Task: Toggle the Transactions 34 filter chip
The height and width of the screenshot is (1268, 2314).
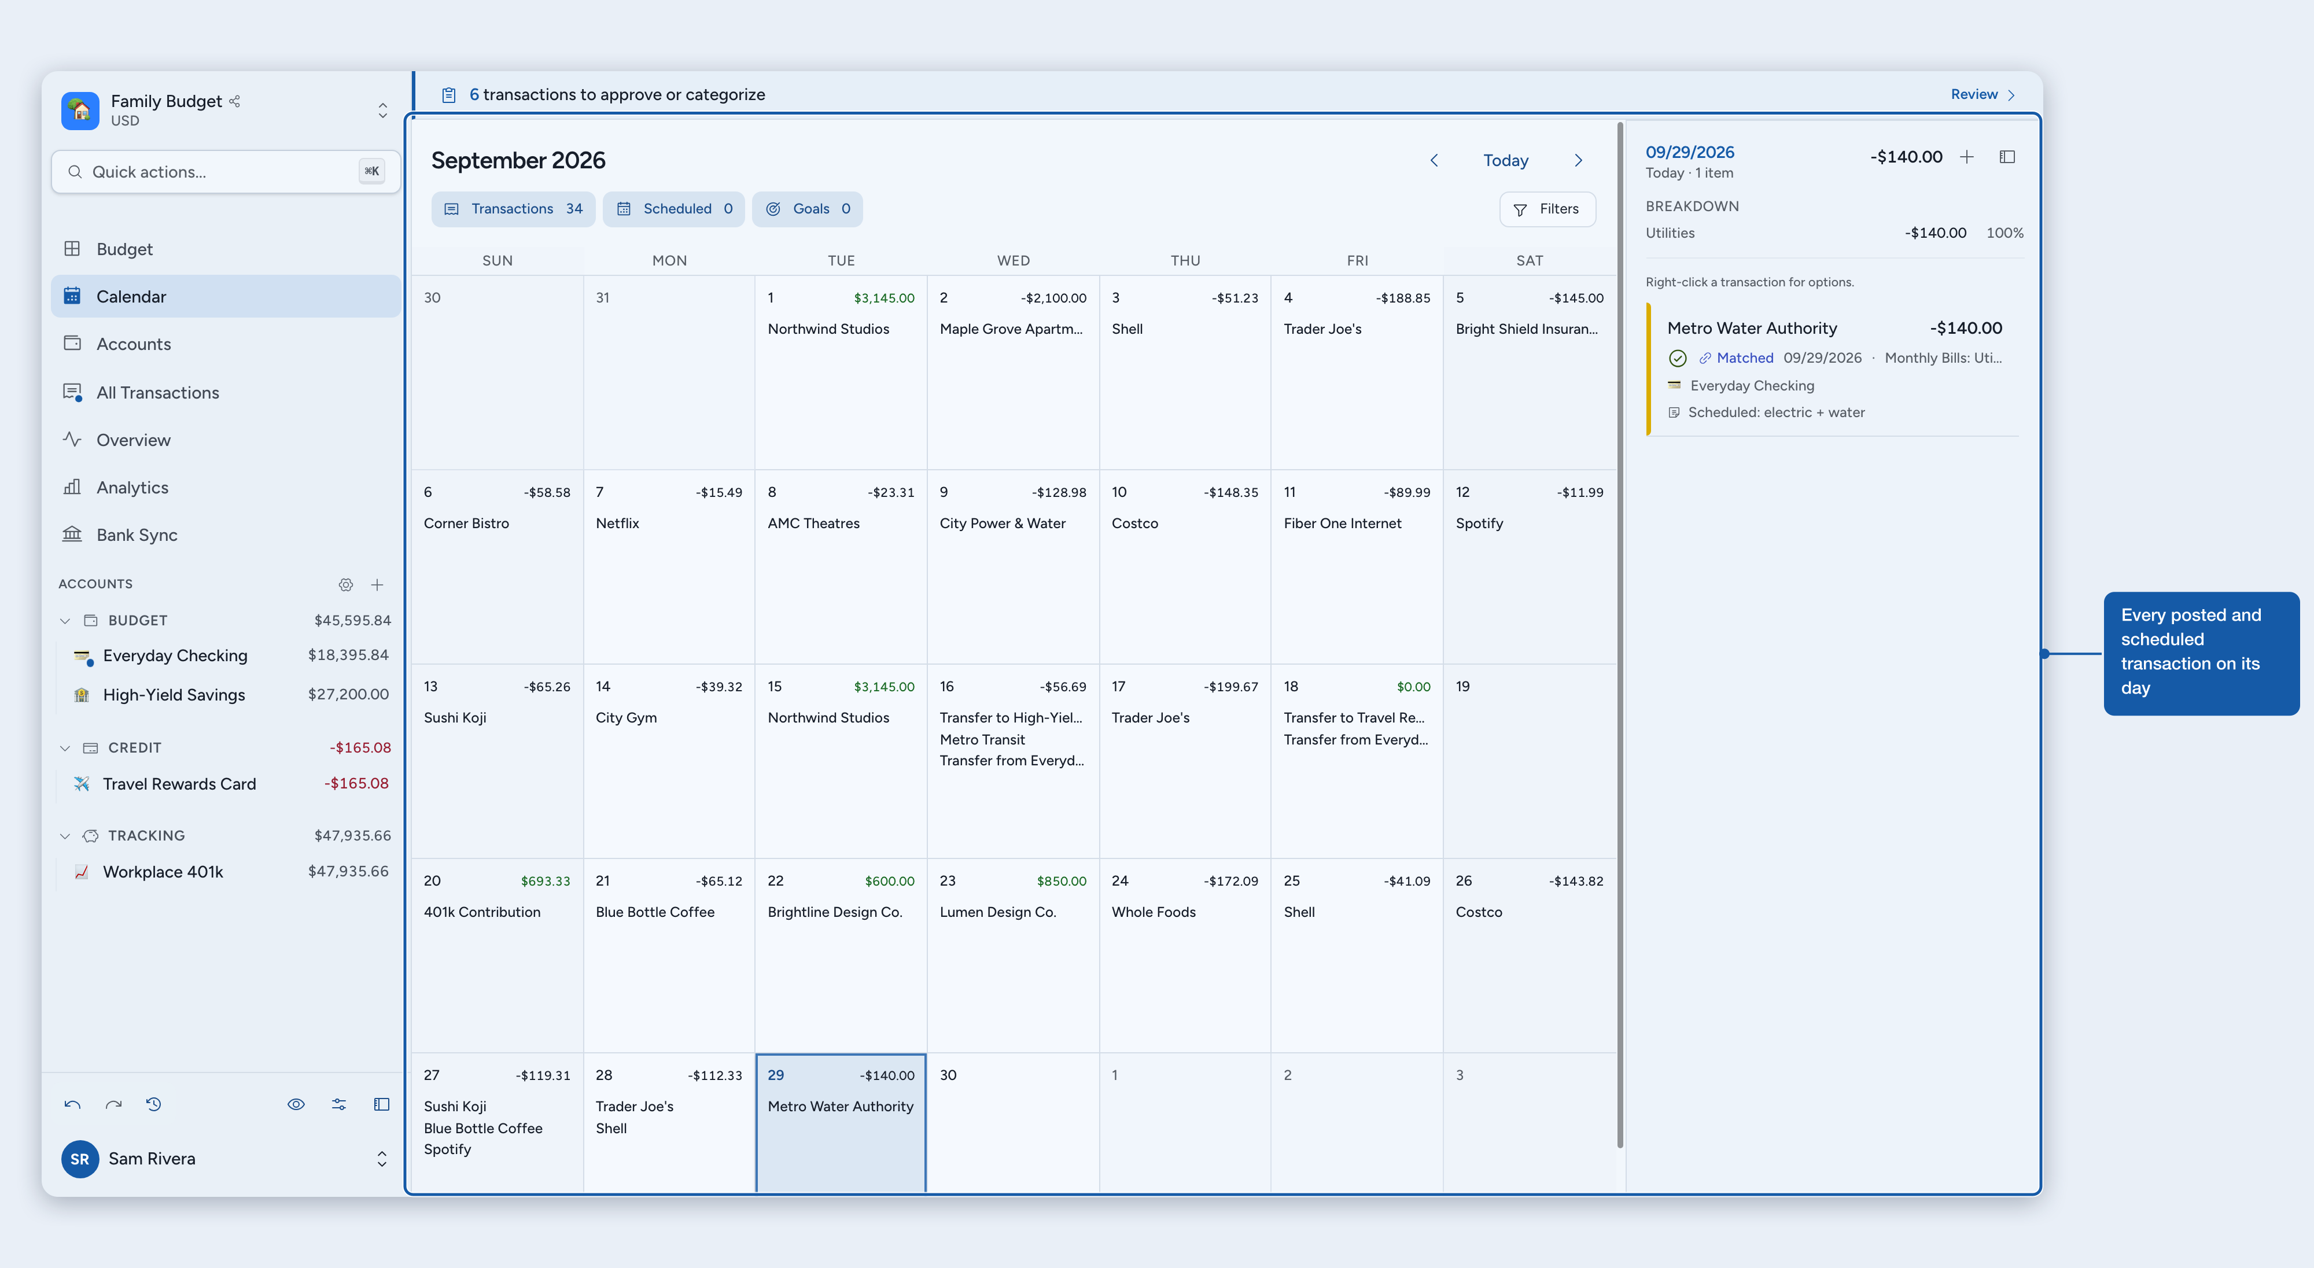Action: tap(513, 209)
